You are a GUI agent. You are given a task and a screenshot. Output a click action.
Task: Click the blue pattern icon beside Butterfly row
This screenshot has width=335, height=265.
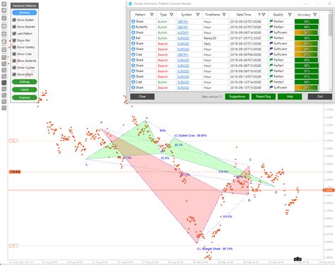133,27
